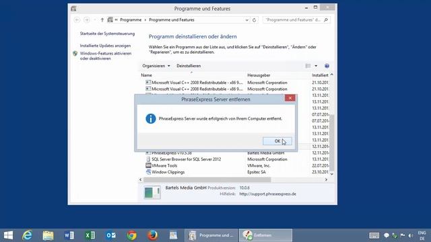This screenshot has width=431, height=242.
Task: Click the Deinstallieren toolbar button
Action: 189,66
